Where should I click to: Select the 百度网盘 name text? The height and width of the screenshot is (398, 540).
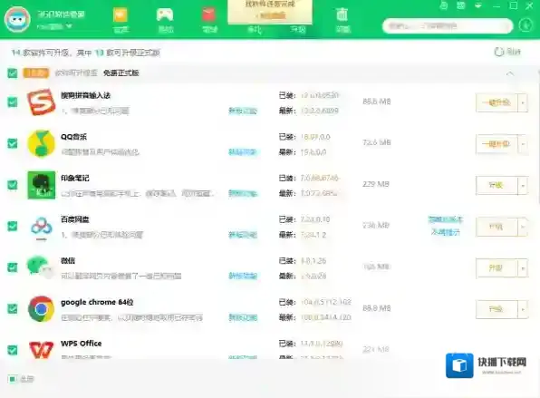point(74,219)
